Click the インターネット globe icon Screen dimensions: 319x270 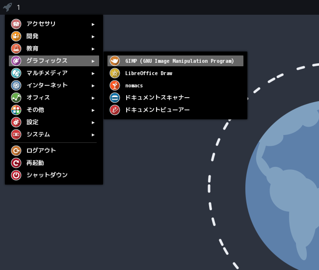click(16, 85)
